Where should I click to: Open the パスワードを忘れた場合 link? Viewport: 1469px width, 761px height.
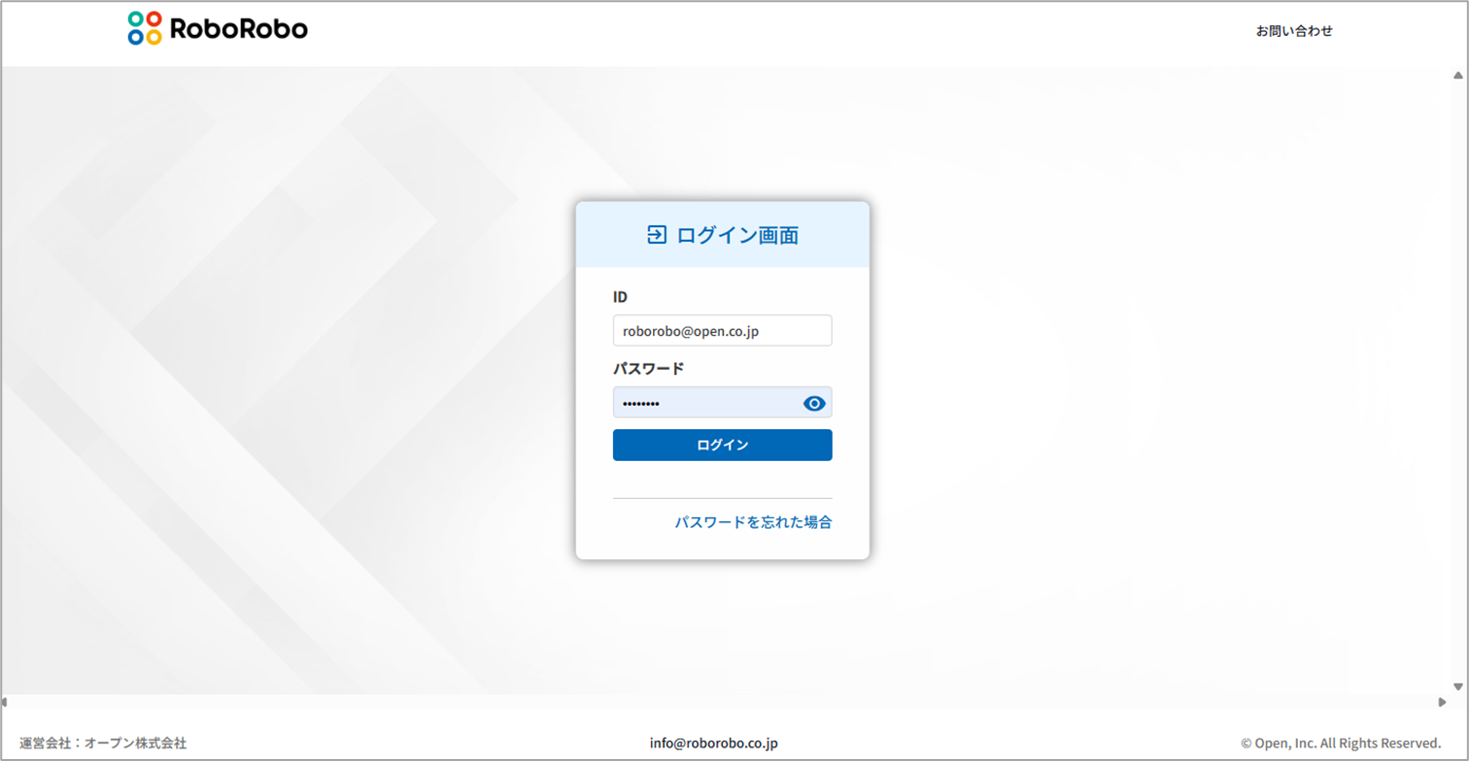[x=753, y=522]
